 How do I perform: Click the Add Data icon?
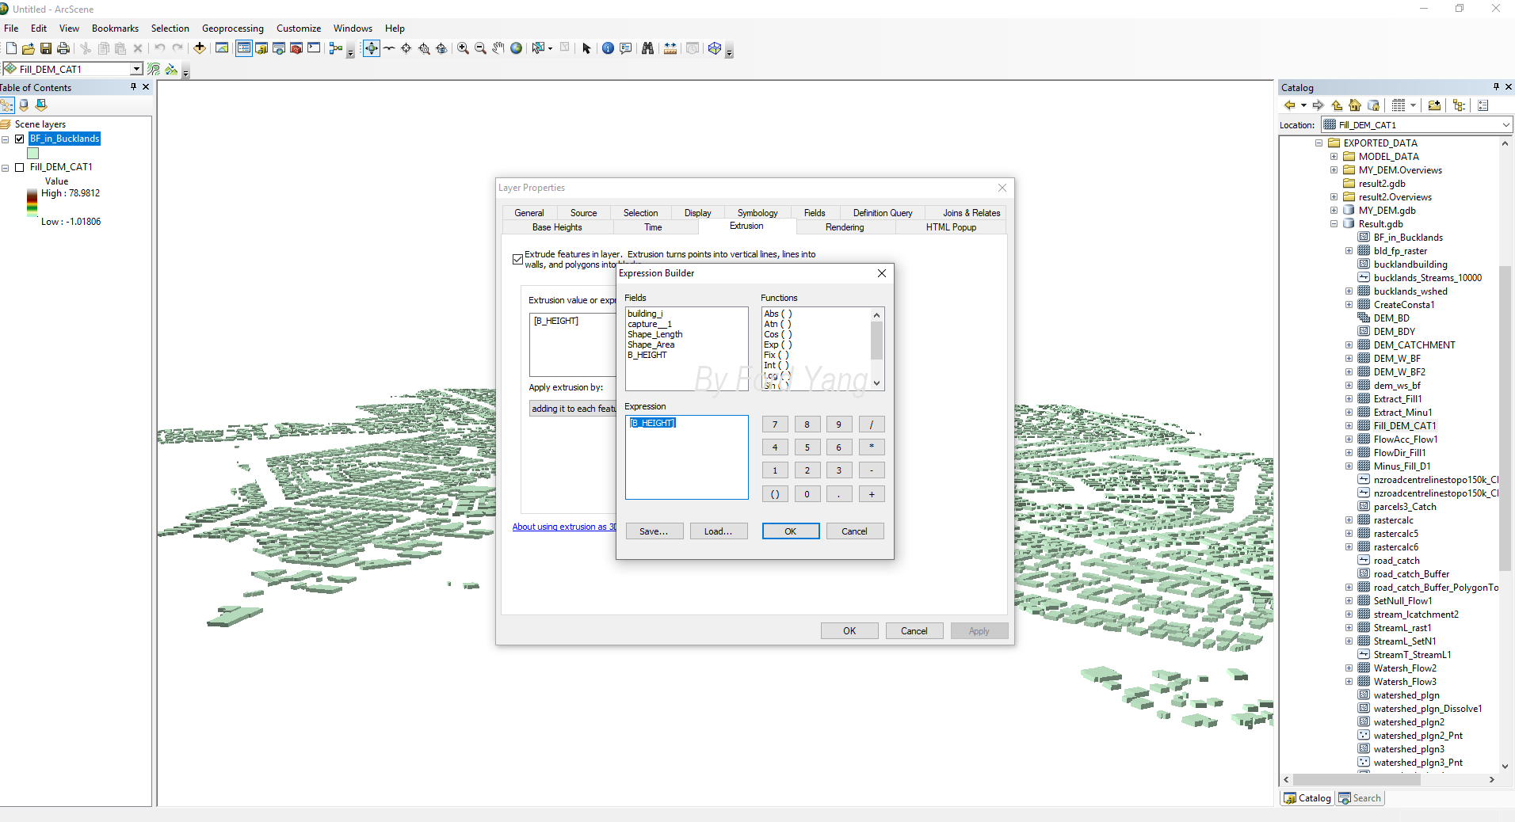pos(200,48)
